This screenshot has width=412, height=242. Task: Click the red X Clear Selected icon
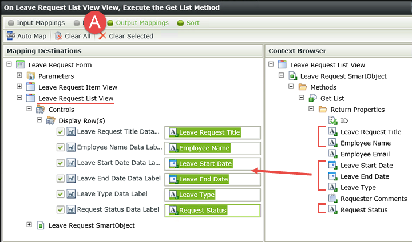(x=102, y=35)
